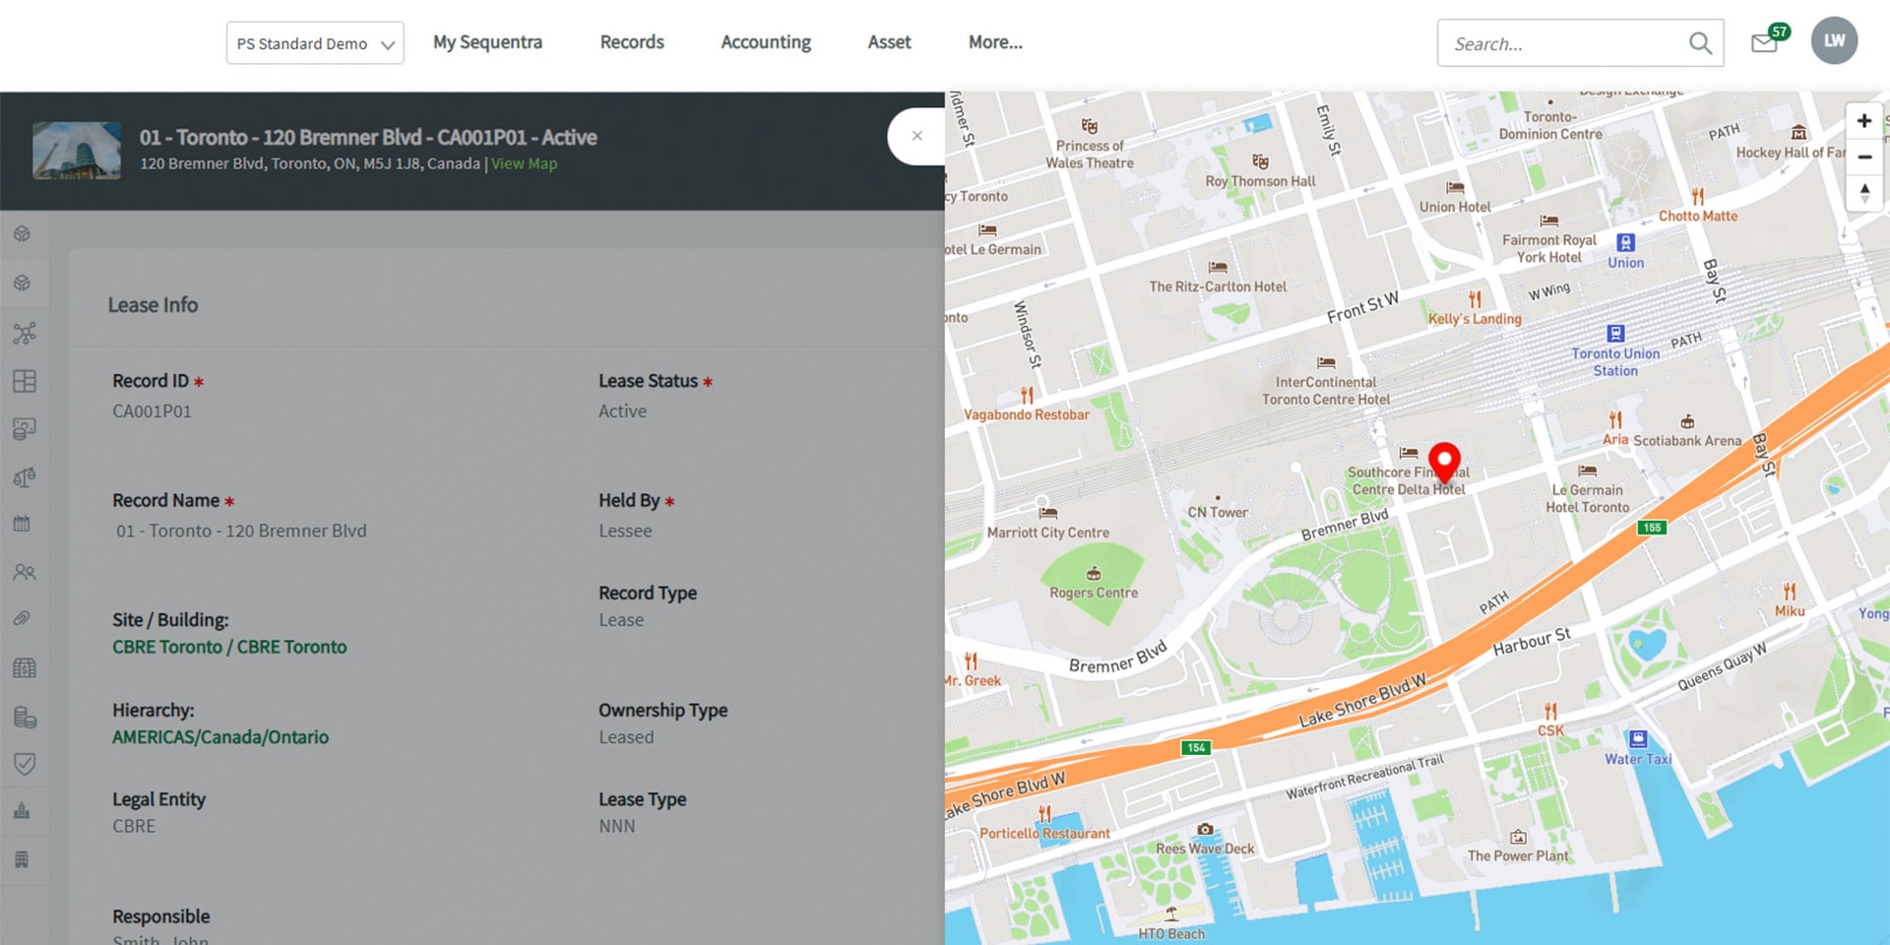Click the highway 154 shield on map
This screenshot has height=945, width=1890.
pyautogui.click(x=1196, y=748)
